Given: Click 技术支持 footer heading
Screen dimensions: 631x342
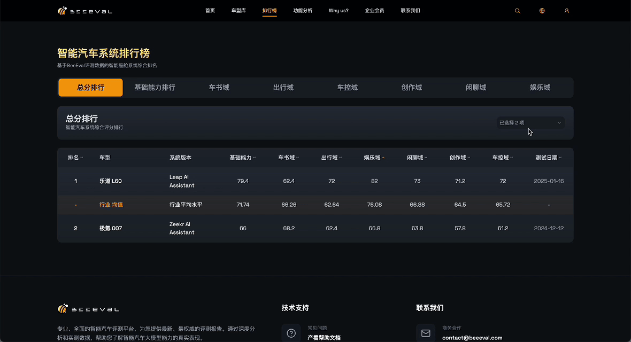Looking at the screenshot, I should click(295, 308).
